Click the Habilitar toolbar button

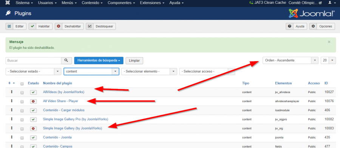tap(40, 26)
